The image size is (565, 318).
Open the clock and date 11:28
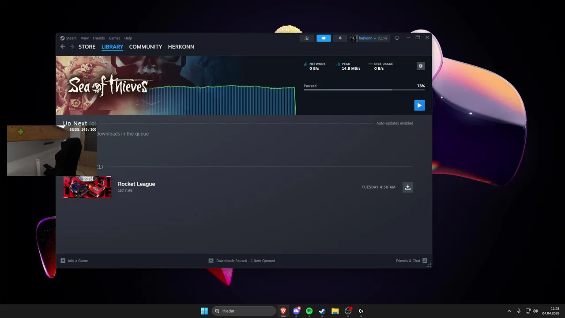click(551, 311)
